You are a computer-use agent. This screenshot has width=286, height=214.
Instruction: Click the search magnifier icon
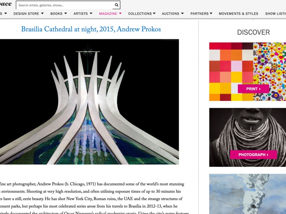pos(116,5)
